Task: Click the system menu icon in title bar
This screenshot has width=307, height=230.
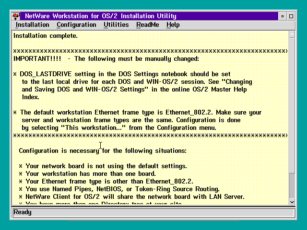Action: coord(16,16)
